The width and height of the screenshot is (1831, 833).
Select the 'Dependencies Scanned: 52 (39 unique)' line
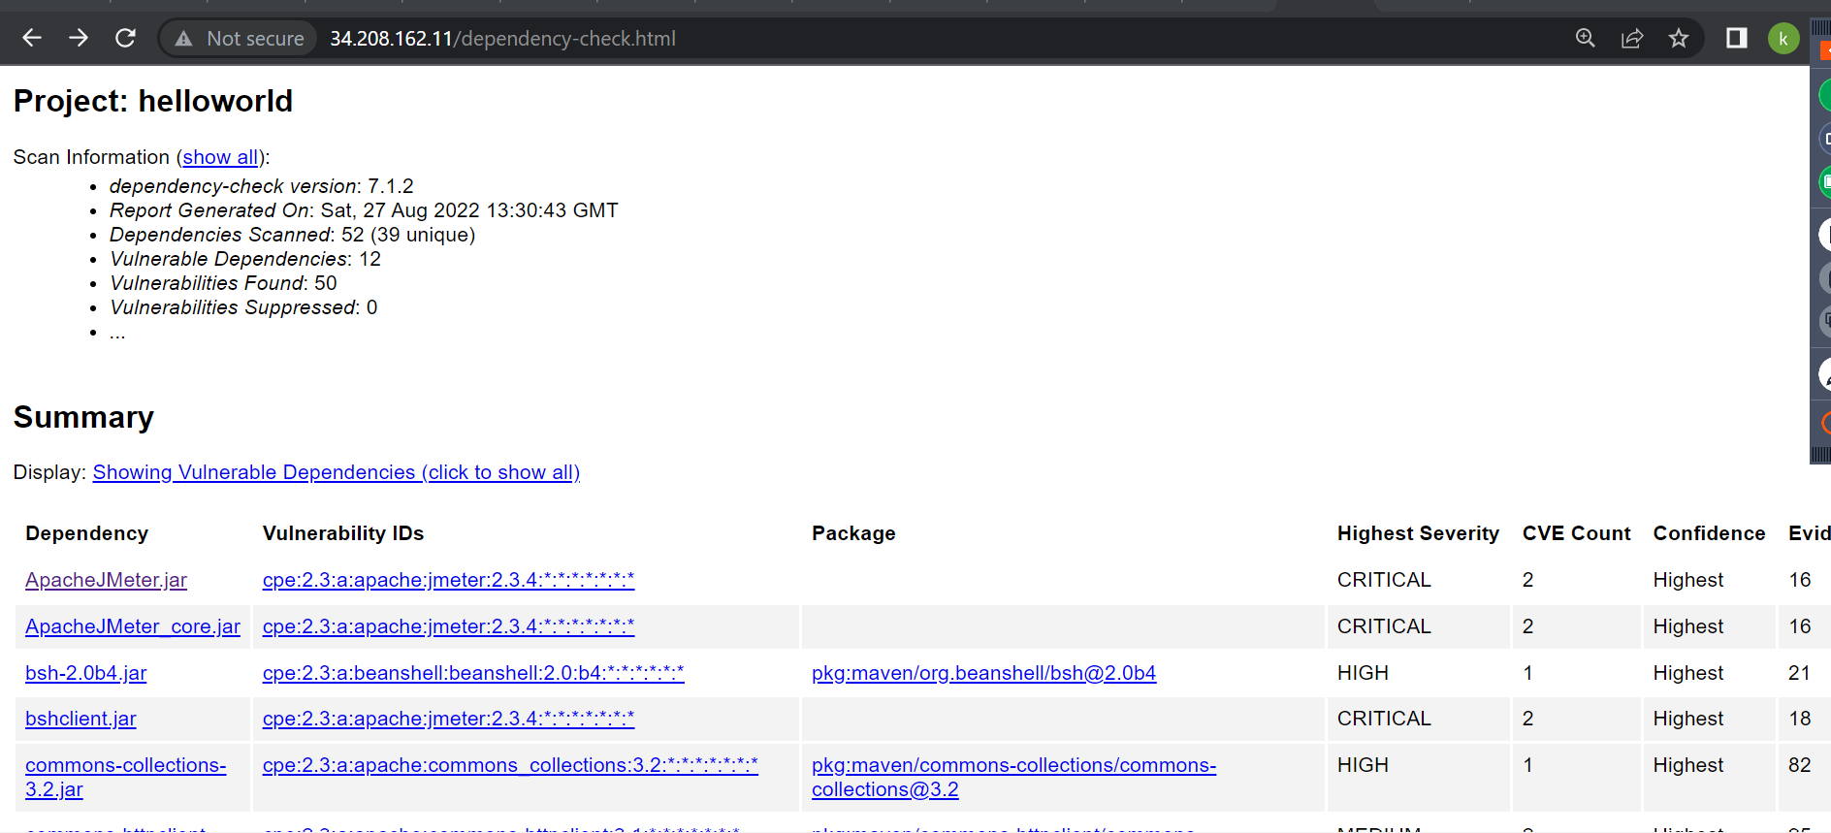[x=293, y=235]
